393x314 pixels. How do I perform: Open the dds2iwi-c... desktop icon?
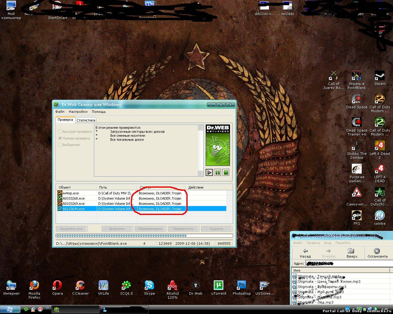point(265,8)
